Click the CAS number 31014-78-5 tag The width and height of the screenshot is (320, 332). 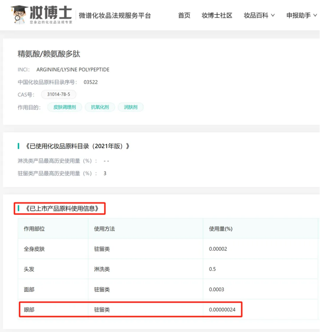point(59,94)
